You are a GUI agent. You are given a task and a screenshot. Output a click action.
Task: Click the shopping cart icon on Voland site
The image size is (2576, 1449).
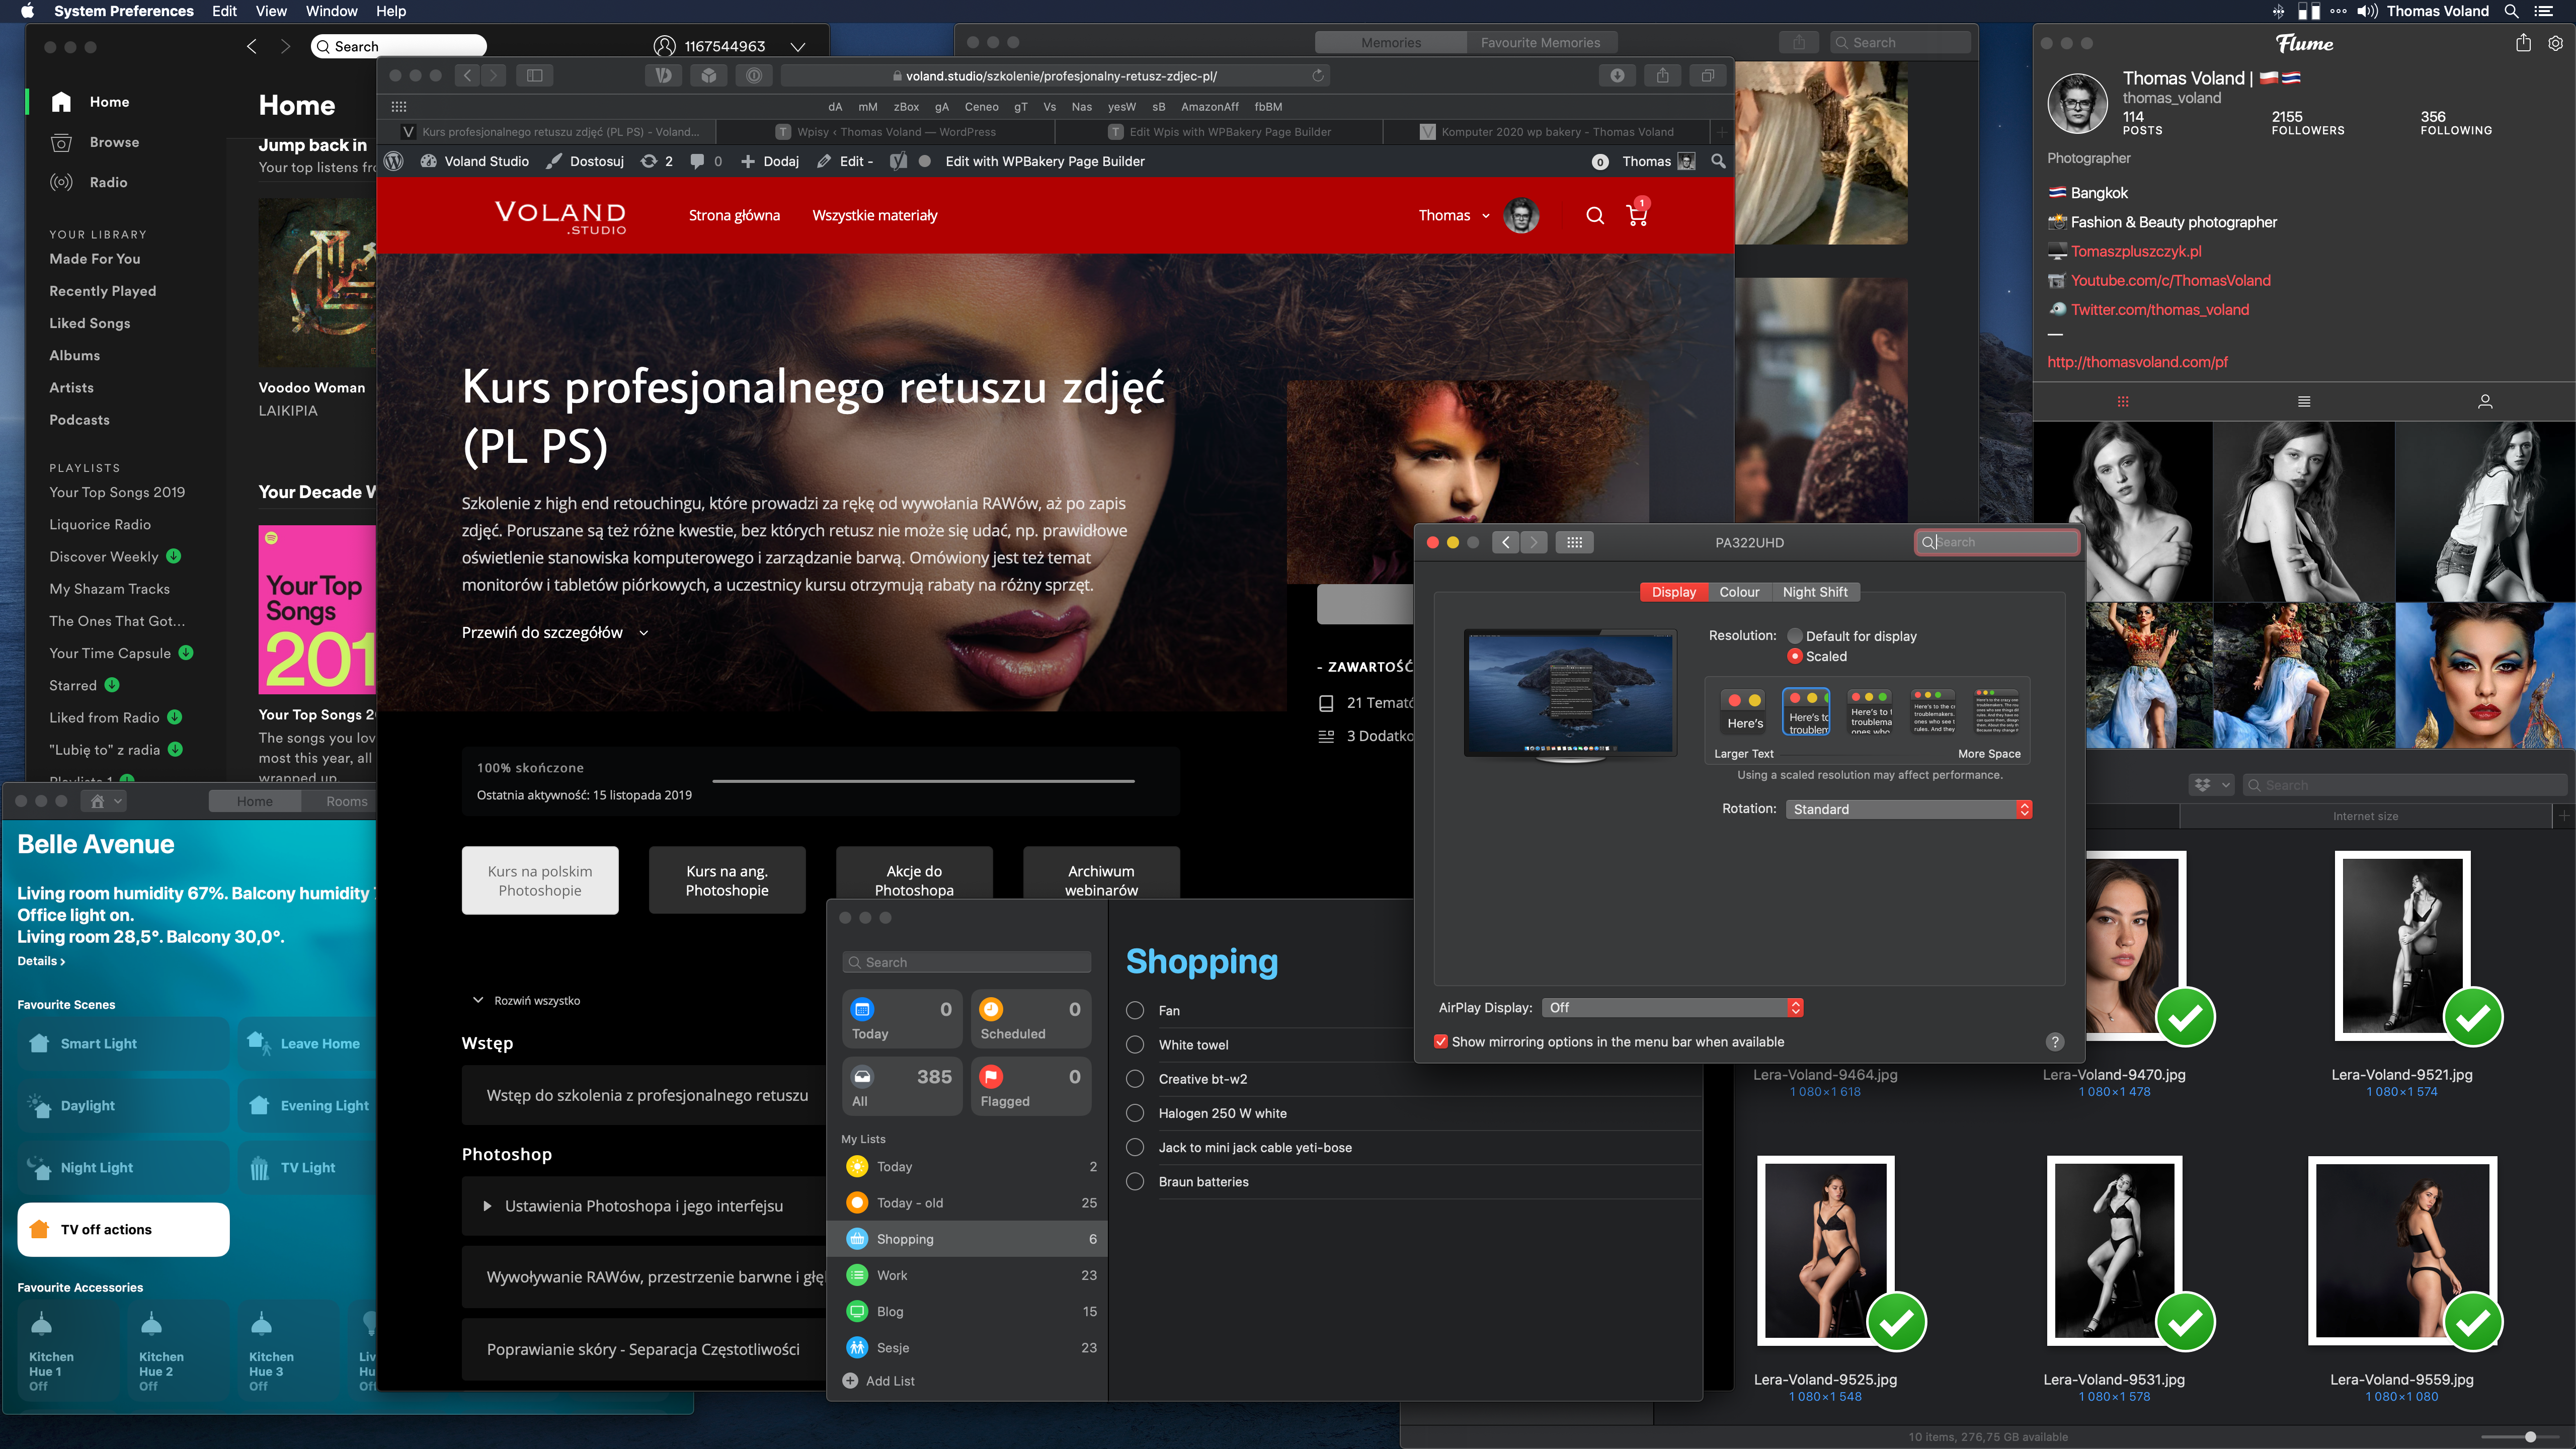pyautogui.click(x=1637, y=215)
